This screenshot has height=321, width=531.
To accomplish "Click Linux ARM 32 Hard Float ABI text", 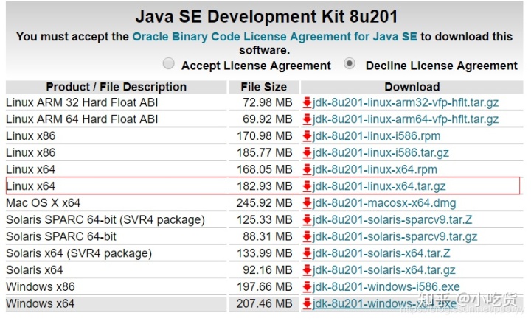I will tap(82, 102).
